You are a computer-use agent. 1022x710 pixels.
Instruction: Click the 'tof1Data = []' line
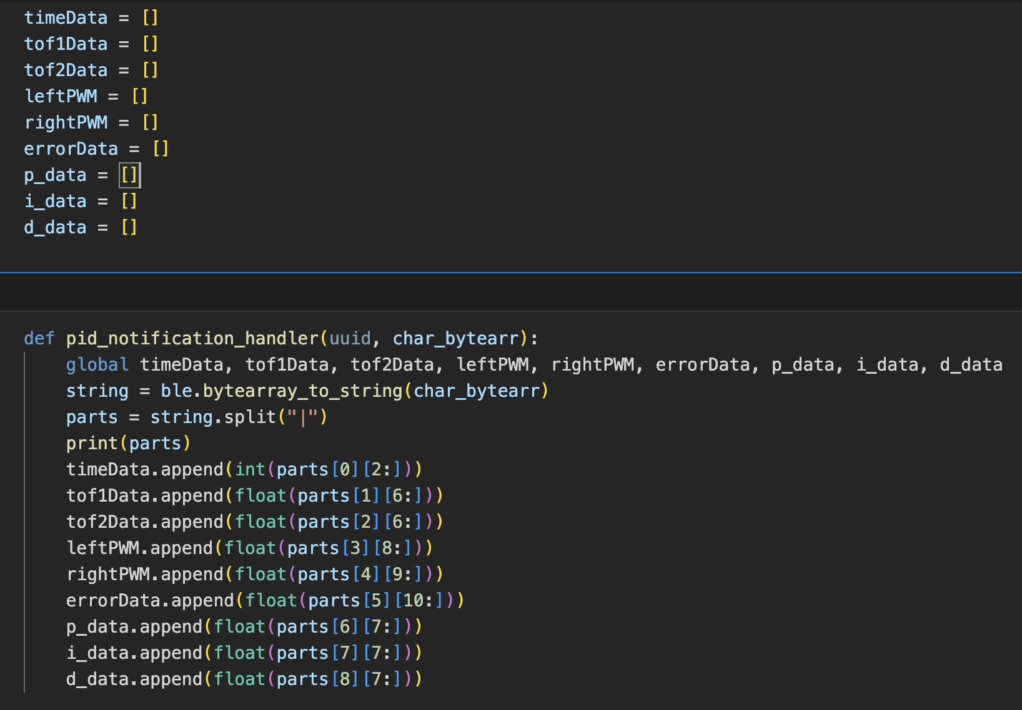(91, 44)
